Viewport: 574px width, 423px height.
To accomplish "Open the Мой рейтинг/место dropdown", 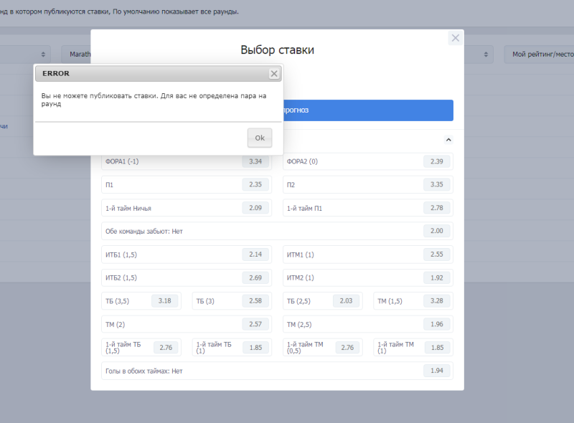I will 538,54.
